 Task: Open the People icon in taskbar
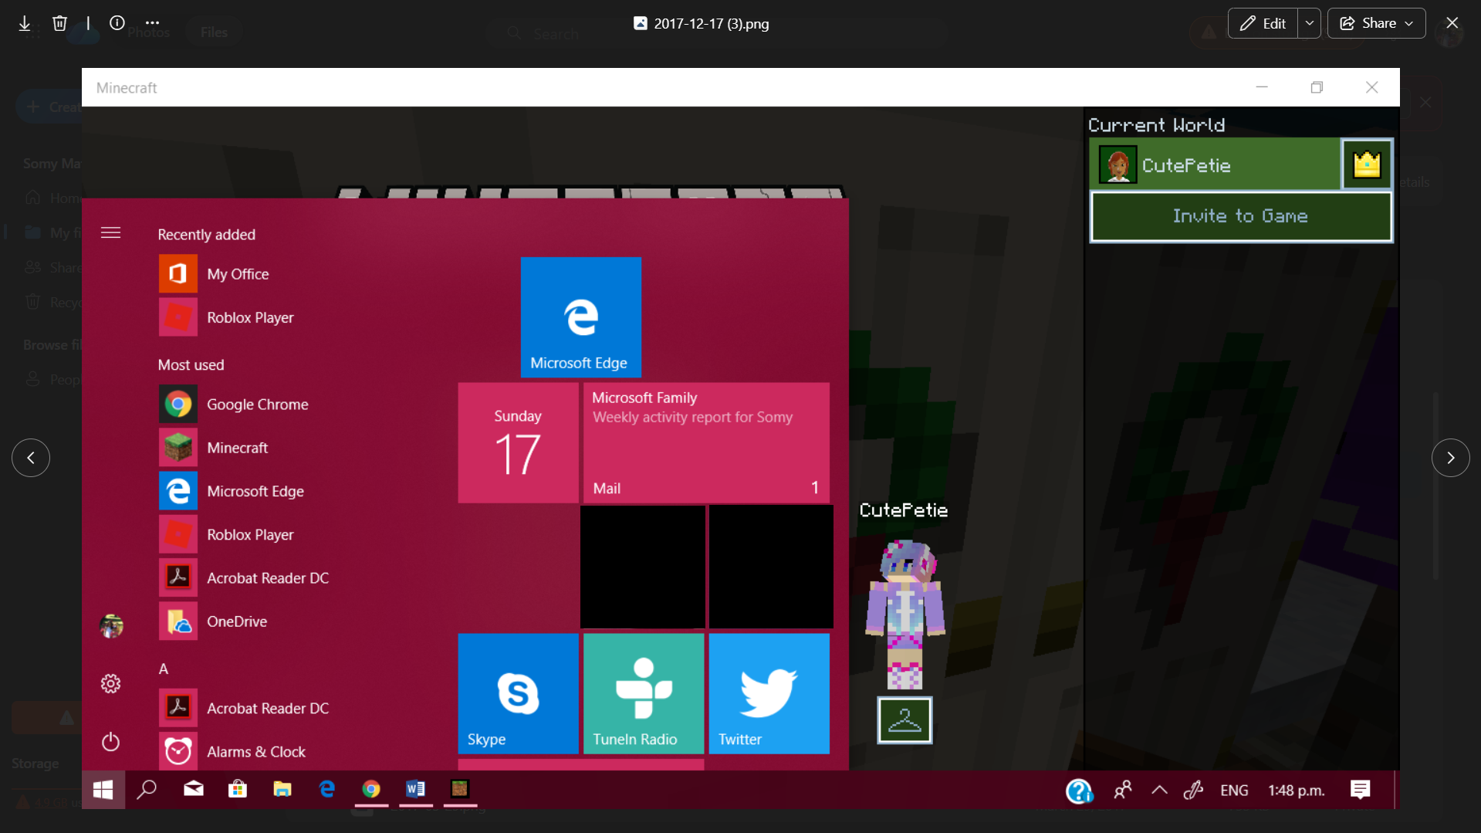click(1123, 790)
